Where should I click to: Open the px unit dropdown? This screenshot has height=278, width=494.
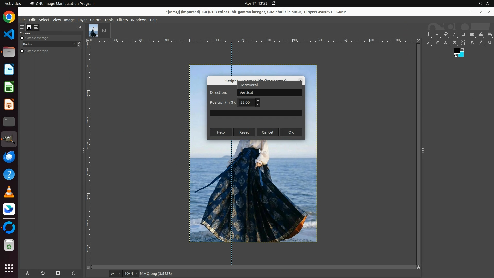[x=116, y=274]
